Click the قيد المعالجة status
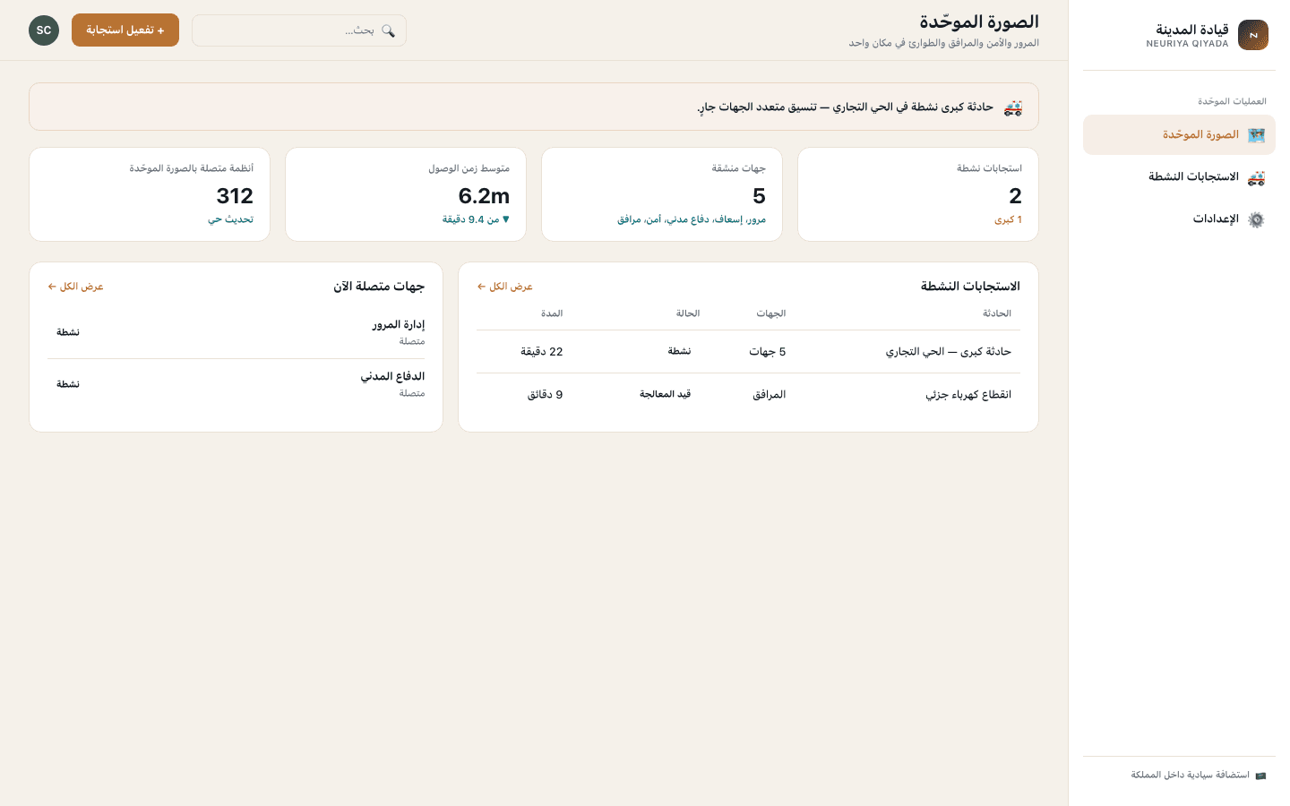 point(666,395)
